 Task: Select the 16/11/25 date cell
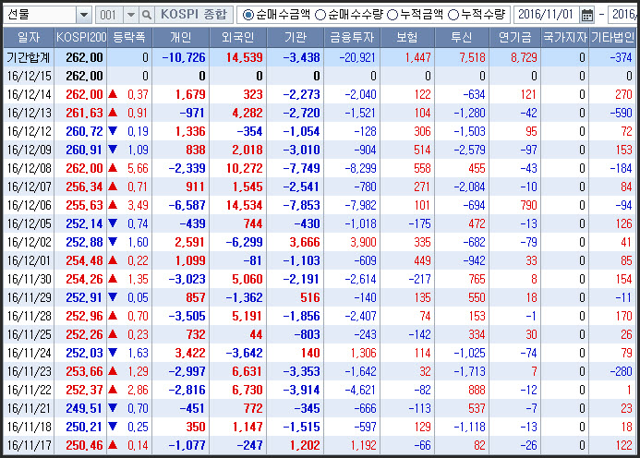coord(29,334)
